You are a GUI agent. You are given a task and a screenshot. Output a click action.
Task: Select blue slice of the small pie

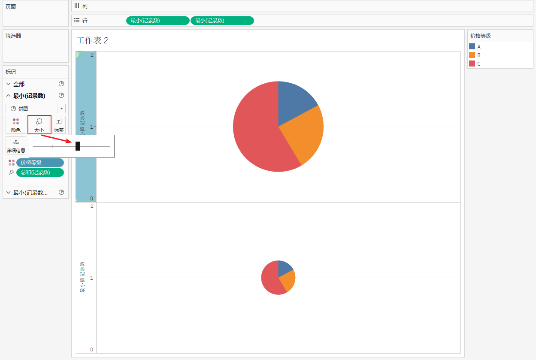pyautogui.click(x=284, y=267)
